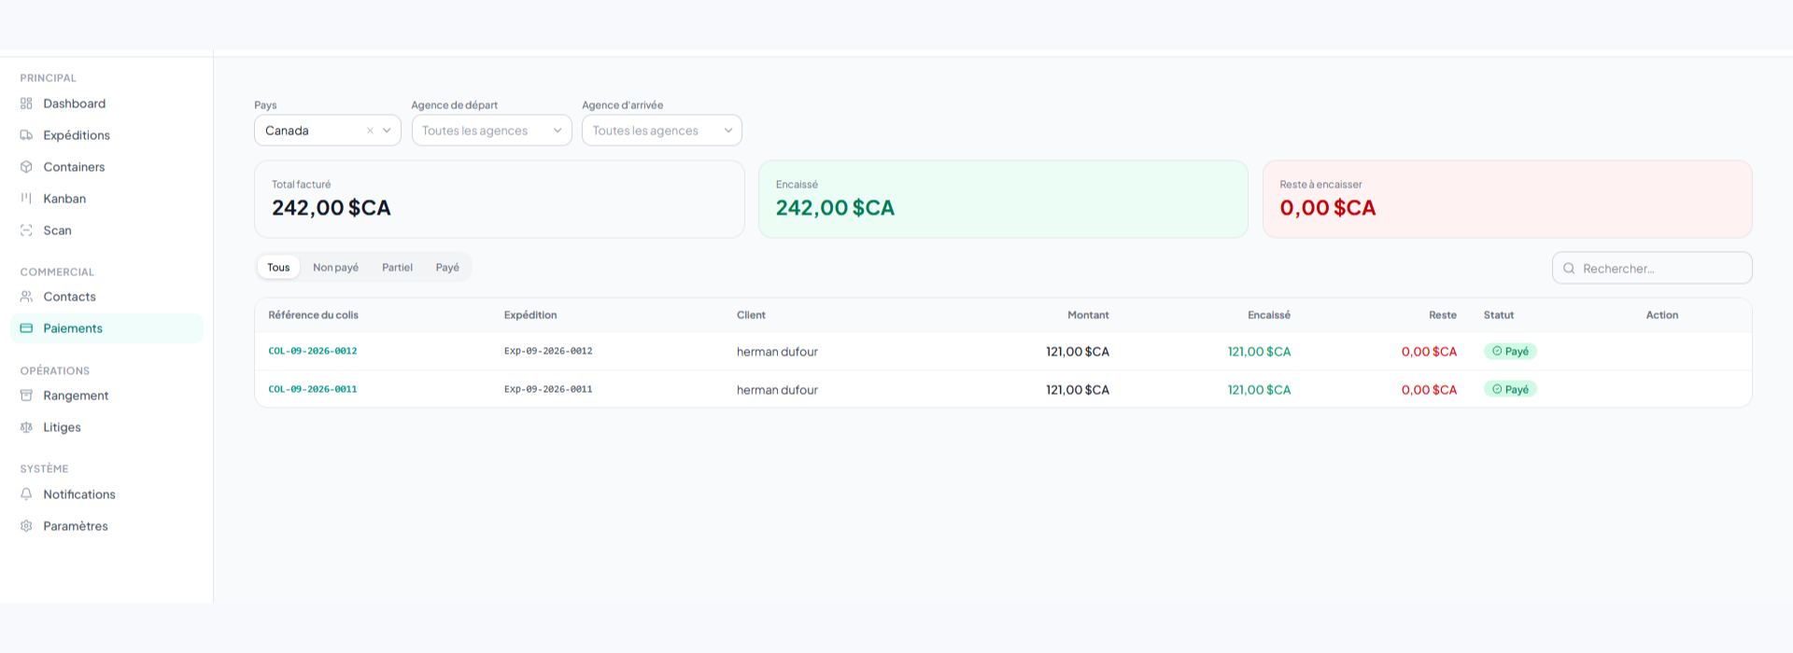Select the Tous filter tab
Image resolution: width=1793 pixels, height=653 pixels.
(278, 268)
